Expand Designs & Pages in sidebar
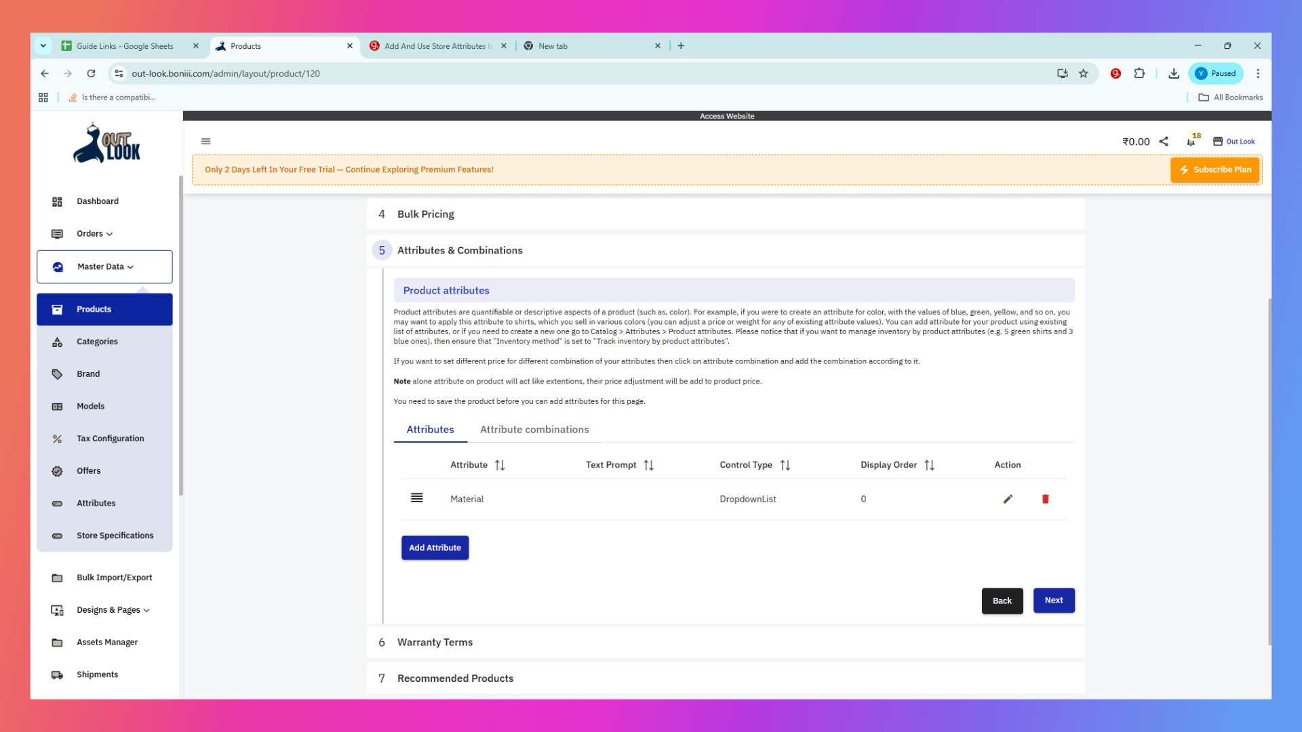 tap(113, 609)
